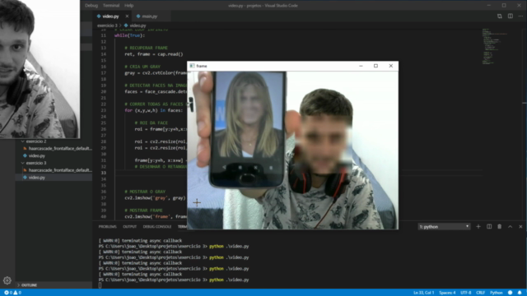The image size is (527, 296).
Task: Click the editor vertical scrollbar
Action: point(525,124)
